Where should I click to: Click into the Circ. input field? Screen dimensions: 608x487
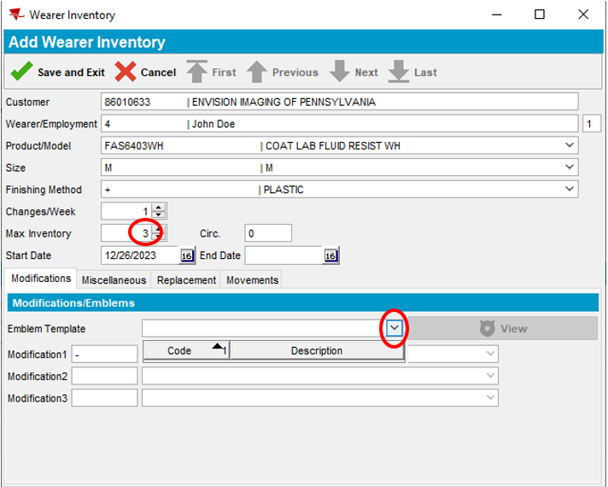point(268,233)
